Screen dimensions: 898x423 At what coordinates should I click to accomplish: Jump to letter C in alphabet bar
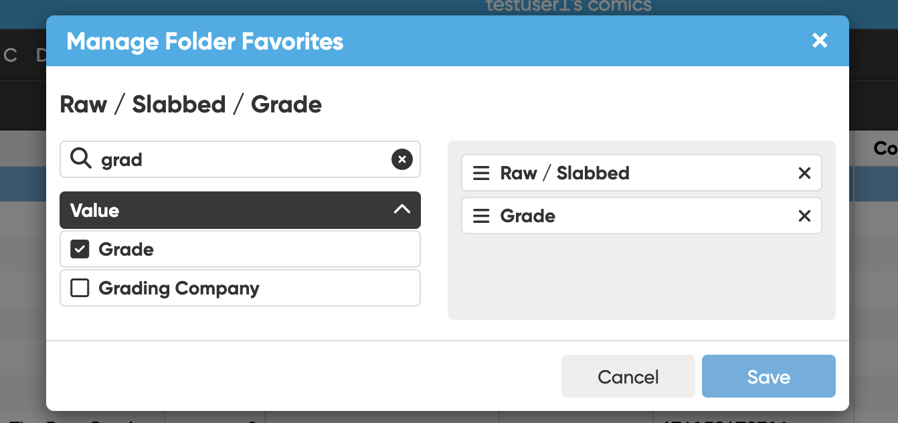point(10,56)
